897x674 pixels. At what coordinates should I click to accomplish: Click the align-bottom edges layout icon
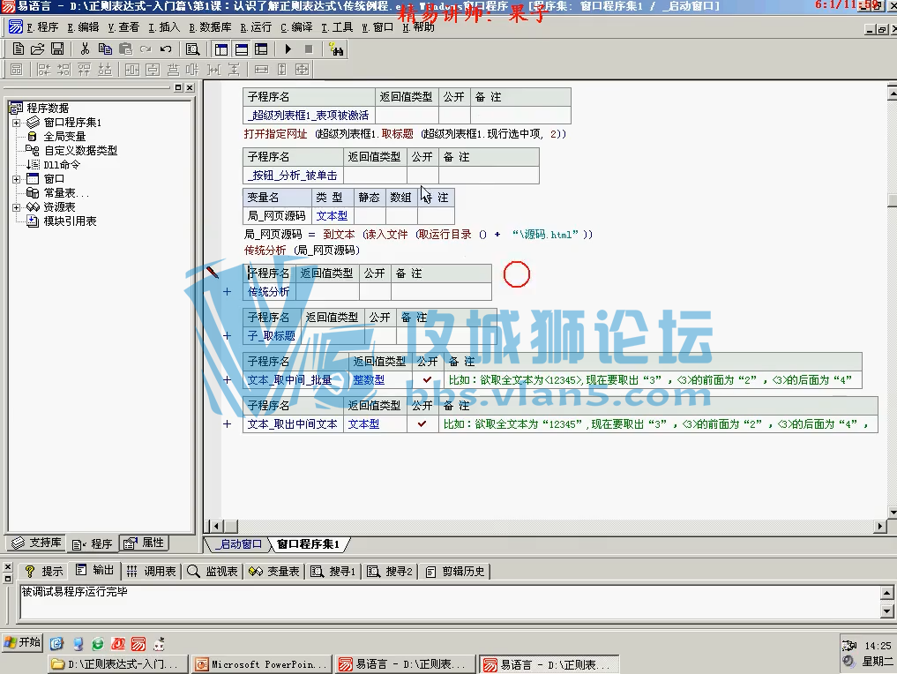[105, 70]
